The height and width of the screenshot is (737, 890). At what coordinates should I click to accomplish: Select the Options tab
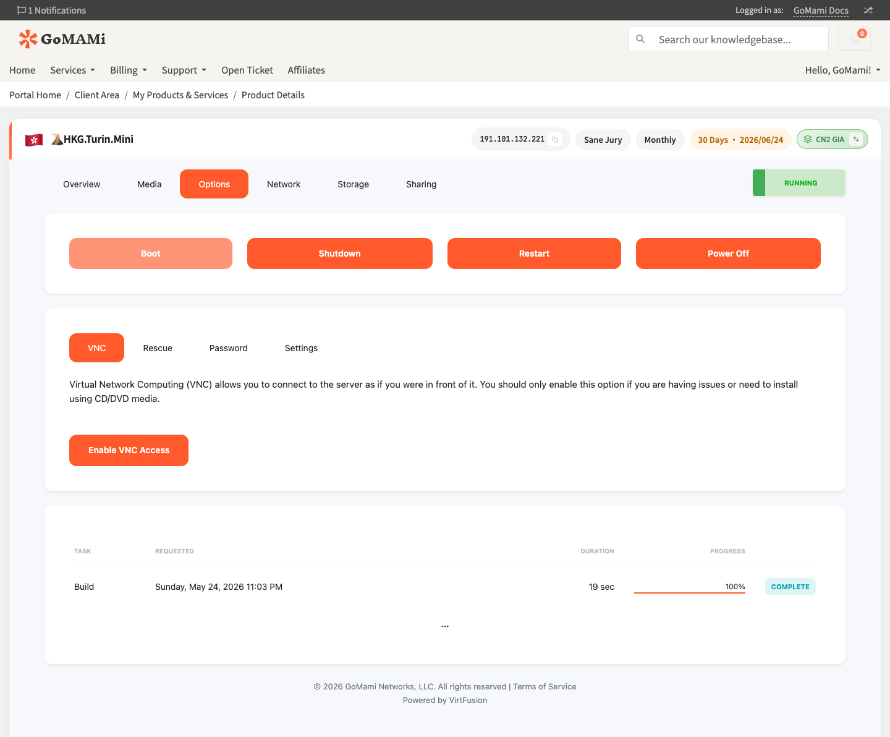pos(214,184)
